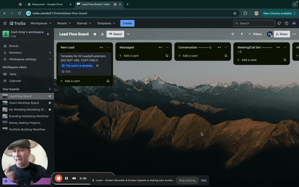Click the Create button in the navbar

point(127,23)
